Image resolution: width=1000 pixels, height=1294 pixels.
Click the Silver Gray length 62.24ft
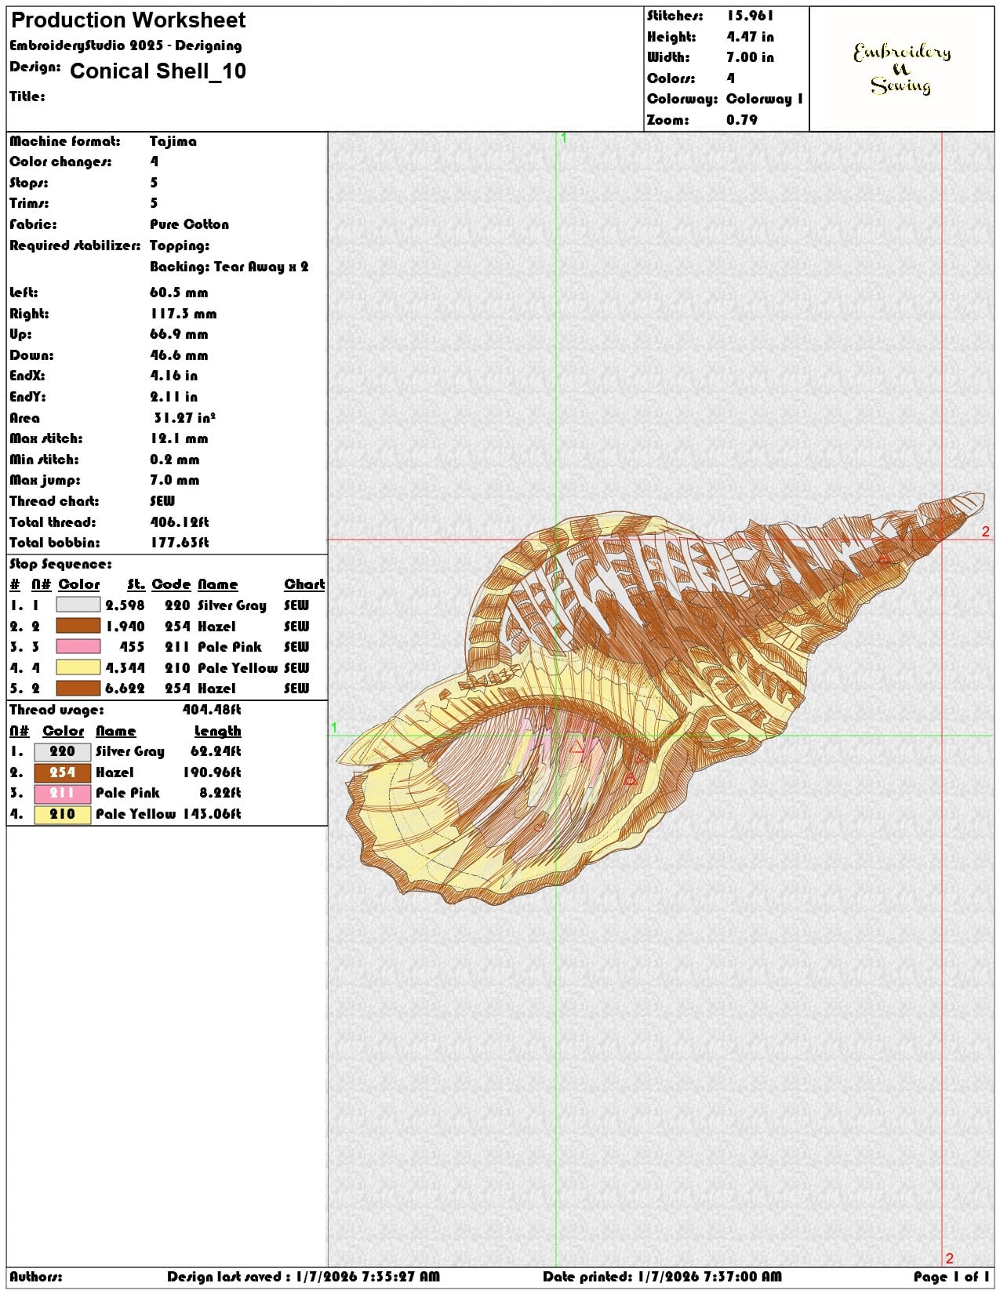(x=216, y=751)
